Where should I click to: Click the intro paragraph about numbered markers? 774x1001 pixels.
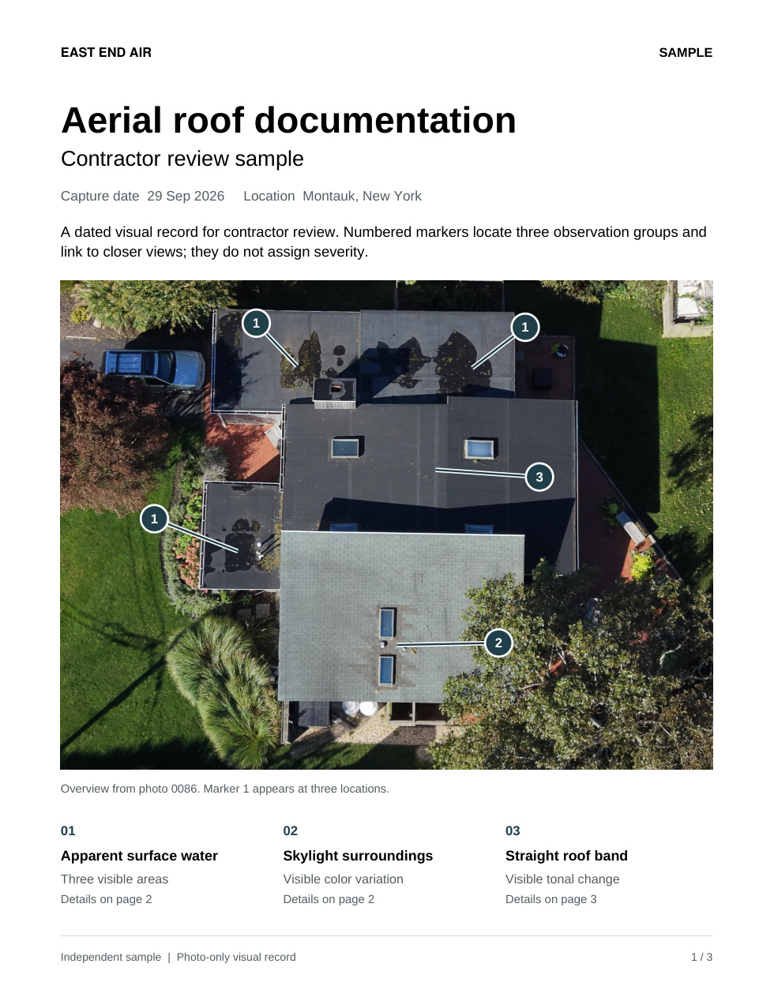pyautogui.click(x=384, y=242)
